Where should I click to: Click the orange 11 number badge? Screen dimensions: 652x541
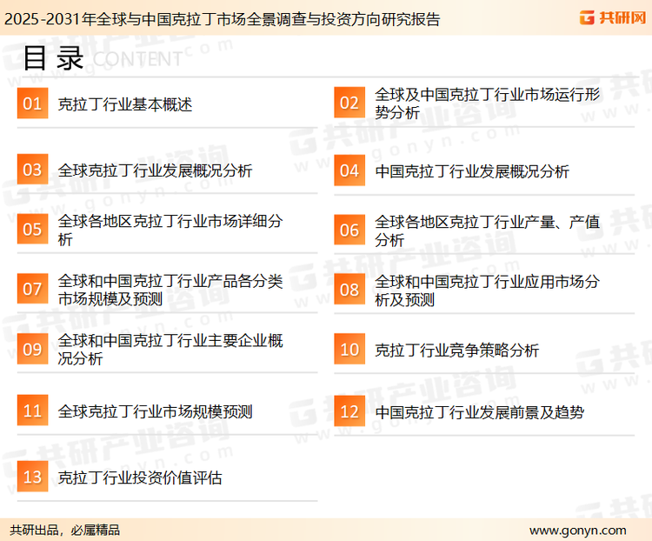(32, 411)
